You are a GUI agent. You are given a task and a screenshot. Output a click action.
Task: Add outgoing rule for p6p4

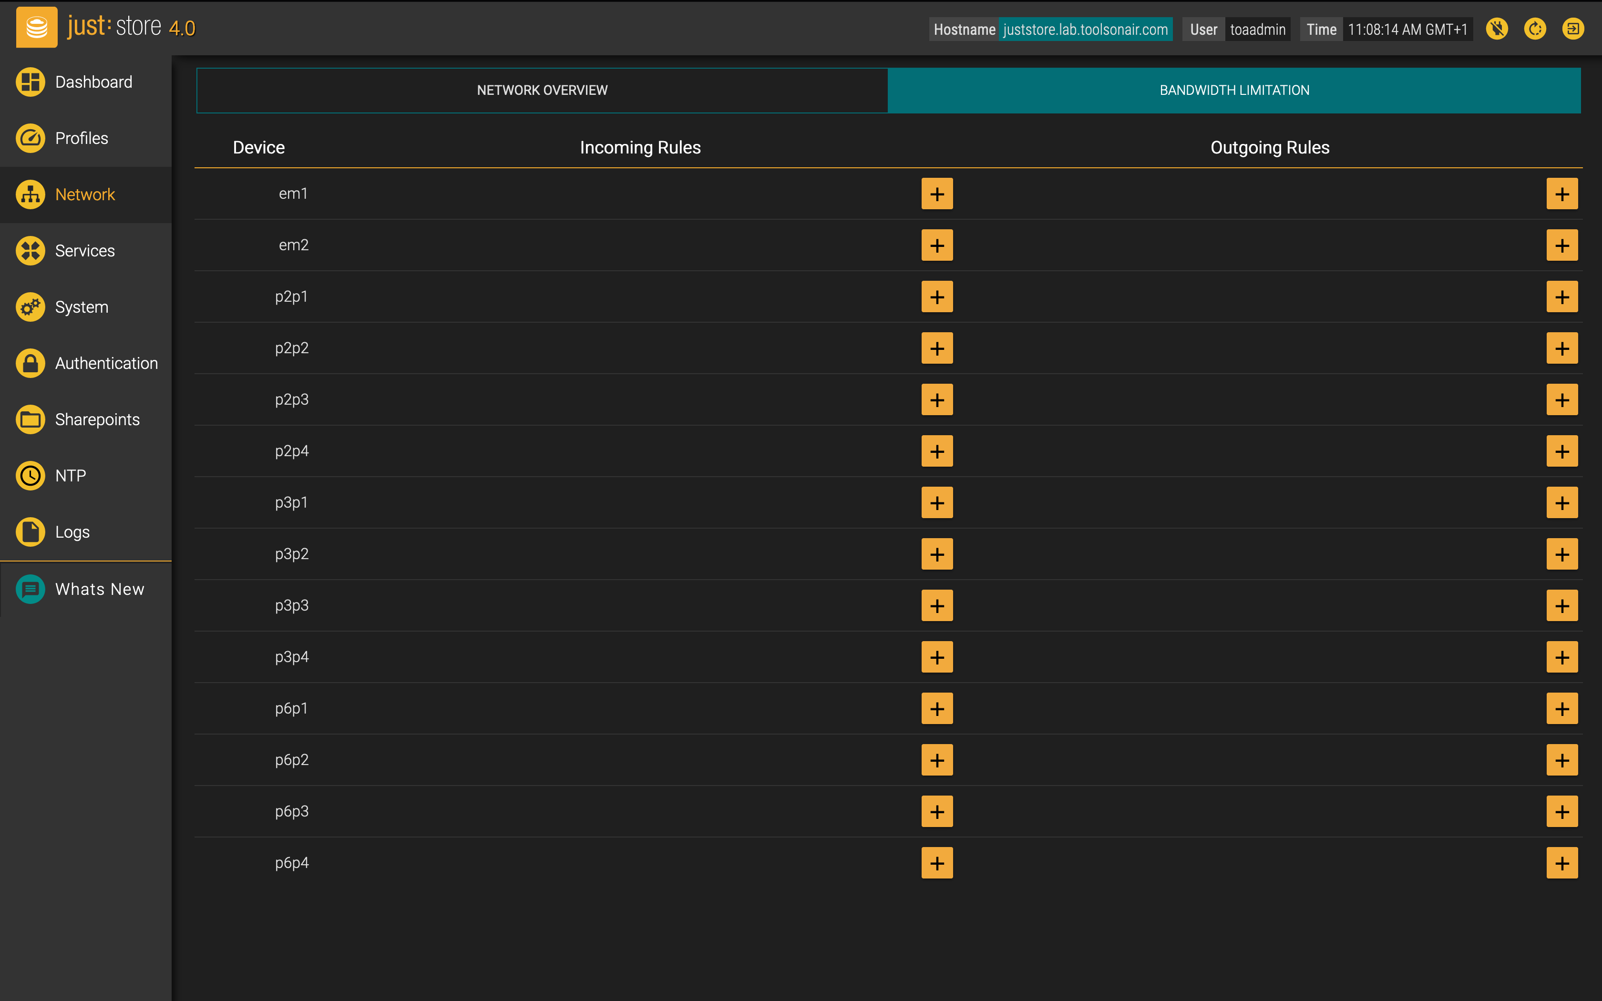(1561, 863)
